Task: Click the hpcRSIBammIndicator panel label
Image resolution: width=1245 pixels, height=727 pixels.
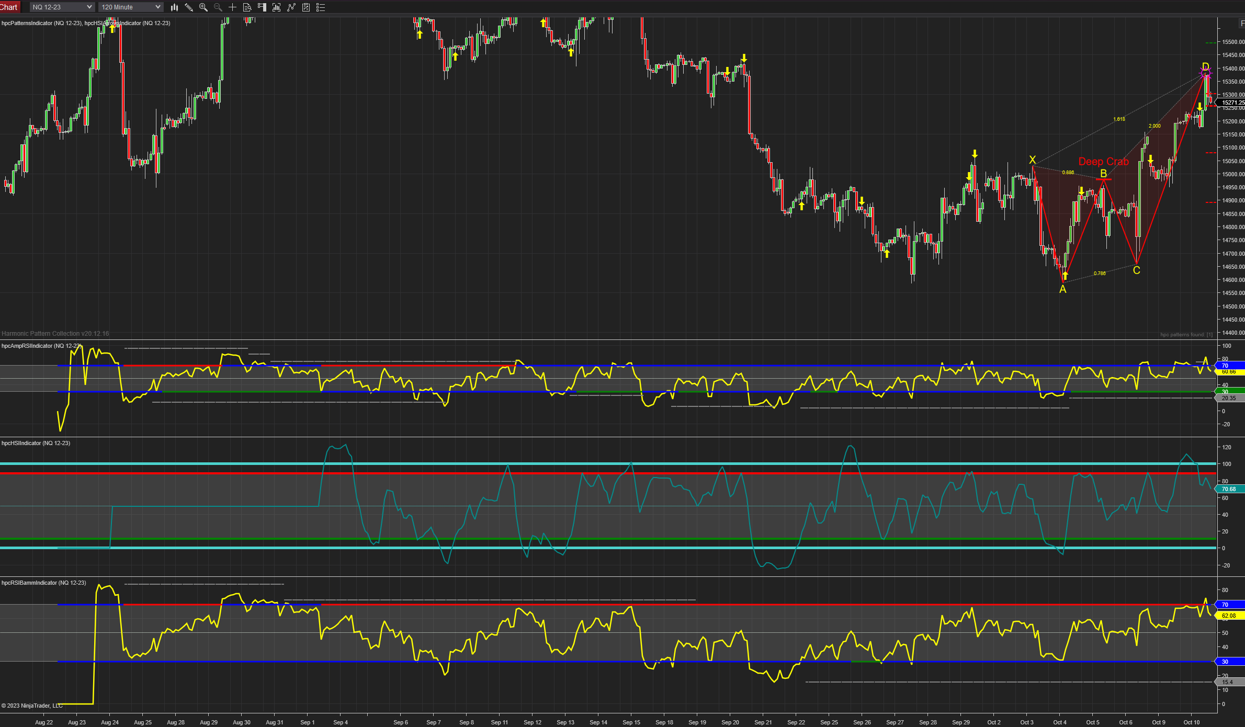Action: [43, 583]
